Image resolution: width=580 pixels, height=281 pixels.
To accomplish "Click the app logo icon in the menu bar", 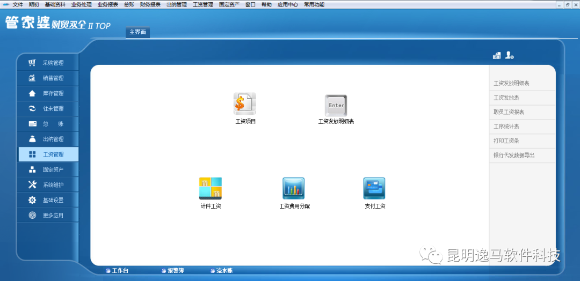I will pyautogui.click(x=6, y=4).
